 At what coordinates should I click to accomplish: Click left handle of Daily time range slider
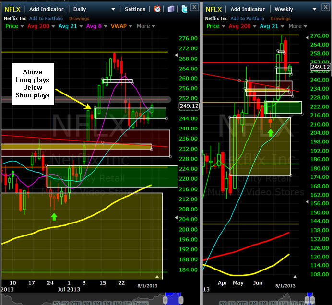[165, 300]
